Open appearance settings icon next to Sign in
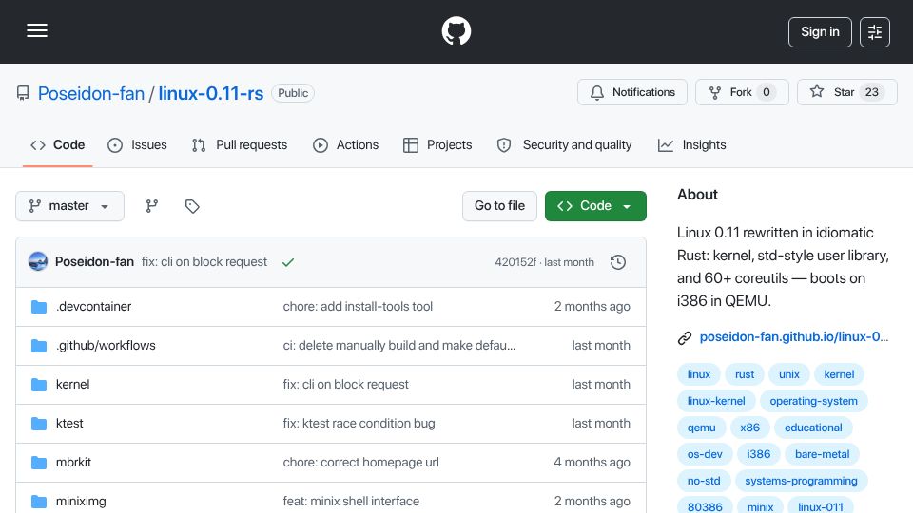This screenshot has width=913, height=513. pyautogui.click(x=875, y=32)
